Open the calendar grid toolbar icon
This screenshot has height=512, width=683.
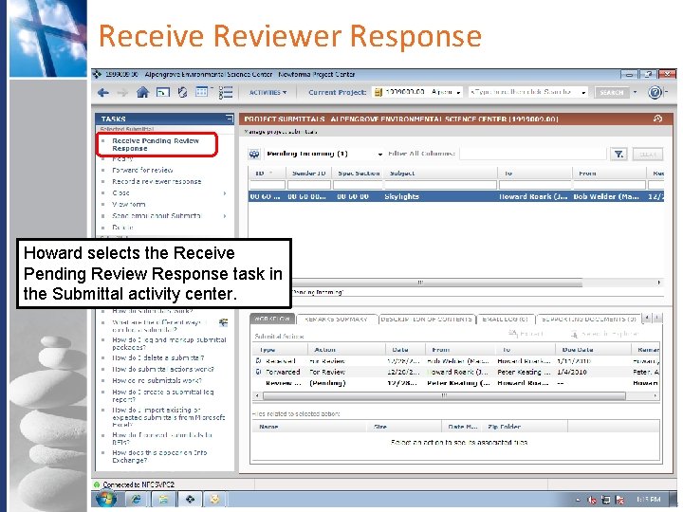[x=202, y=92]
